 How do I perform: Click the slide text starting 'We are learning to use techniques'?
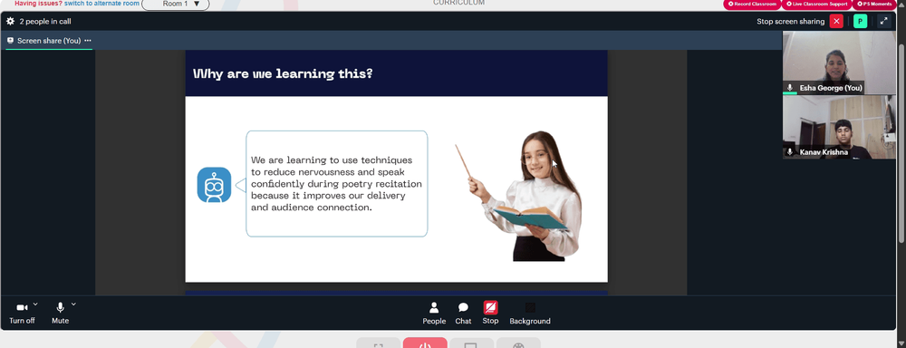pos(336,183)
